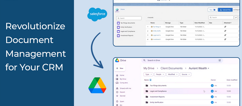
Task: Click the DocuManner logo beside Home
Action: point(117,10)
